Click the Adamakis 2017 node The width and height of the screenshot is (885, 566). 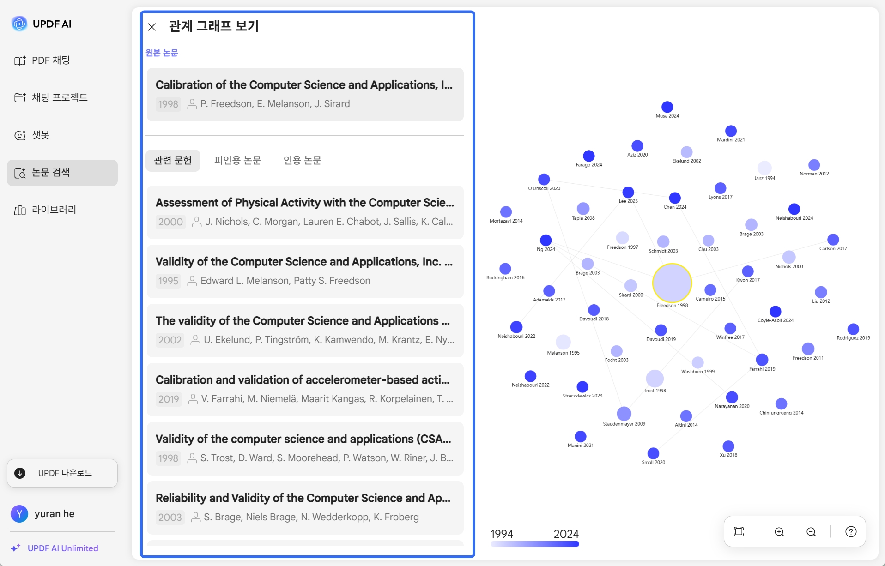coord(549,291)
